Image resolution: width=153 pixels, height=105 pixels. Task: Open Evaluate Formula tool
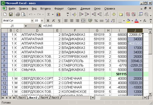[x=146, y=14]
